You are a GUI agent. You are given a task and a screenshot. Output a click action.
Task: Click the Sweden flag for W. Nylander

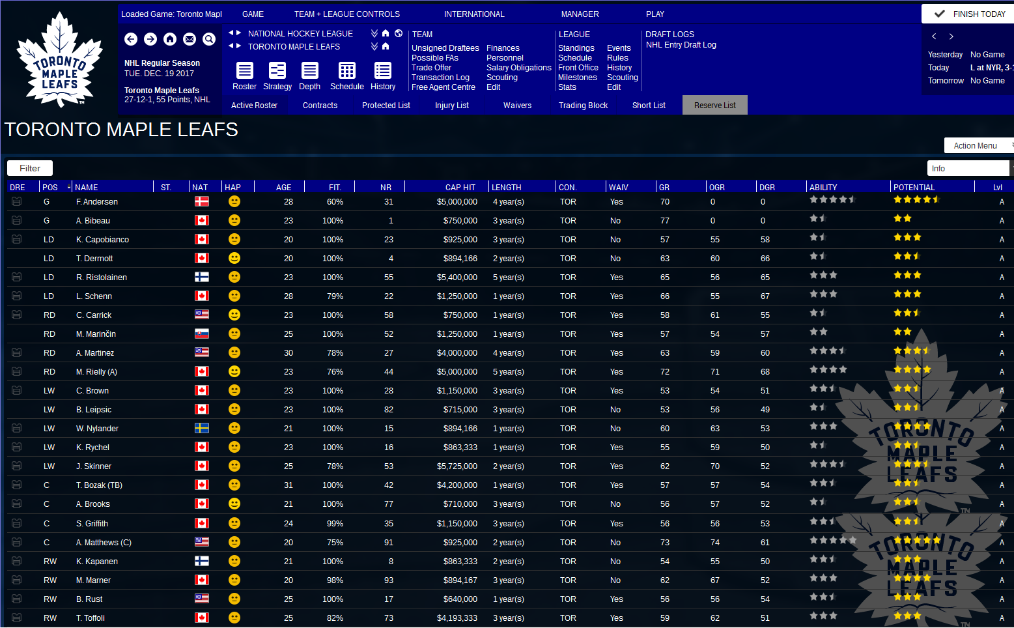pos(202,428)
